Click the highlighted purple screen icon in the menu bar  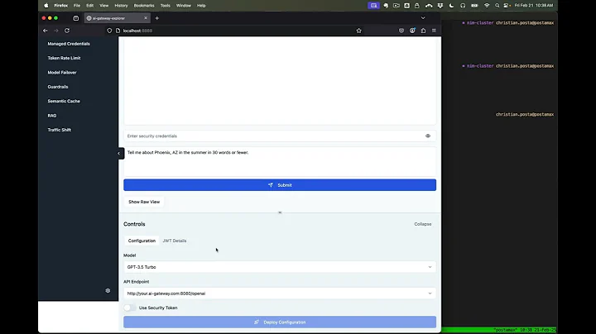pos(373,6)
